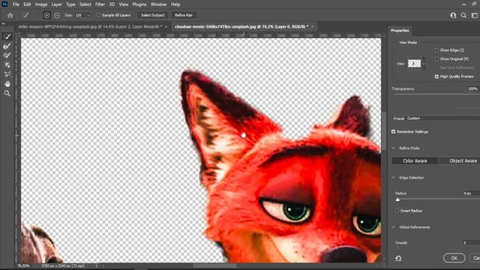
Task: Switch to mike-meyers document tab
Action: tap(90, 27)
